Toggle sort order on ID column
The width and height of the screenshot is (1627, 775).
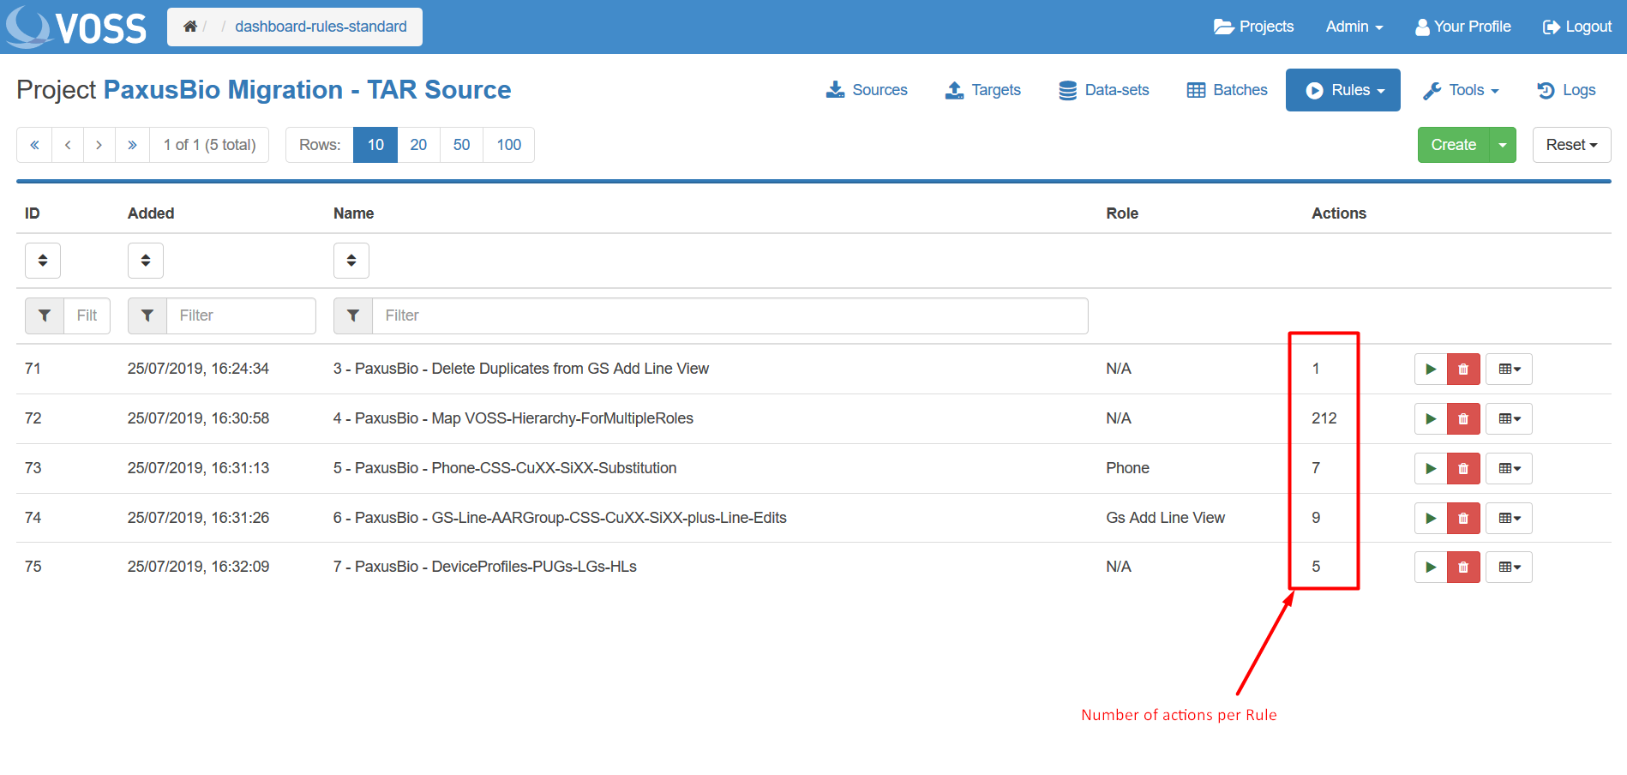43,261
